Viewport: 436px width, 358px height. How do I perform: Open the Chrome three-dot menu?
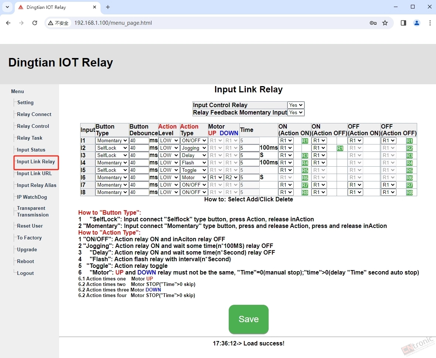(x=430, y=23)
